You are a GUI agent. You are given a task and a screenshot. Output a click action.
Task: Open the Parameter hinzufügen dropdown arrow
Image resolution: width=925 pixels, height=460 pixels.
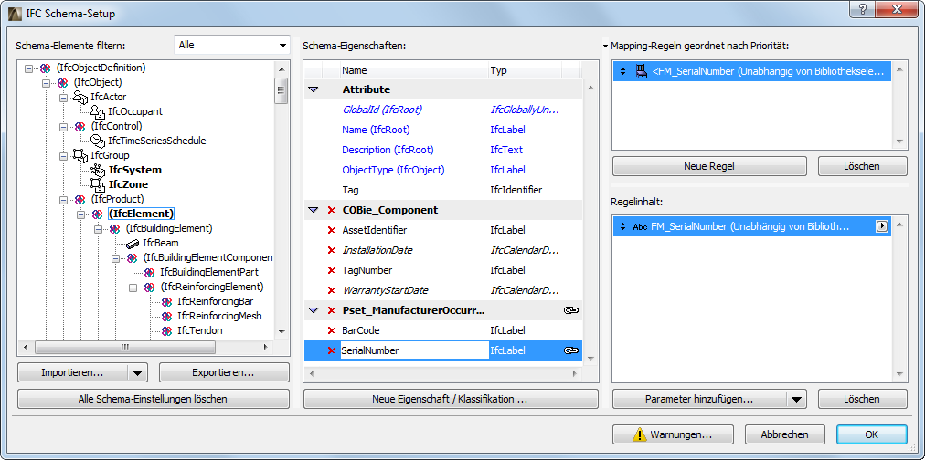pyautogui.click(x=796, y=399)
